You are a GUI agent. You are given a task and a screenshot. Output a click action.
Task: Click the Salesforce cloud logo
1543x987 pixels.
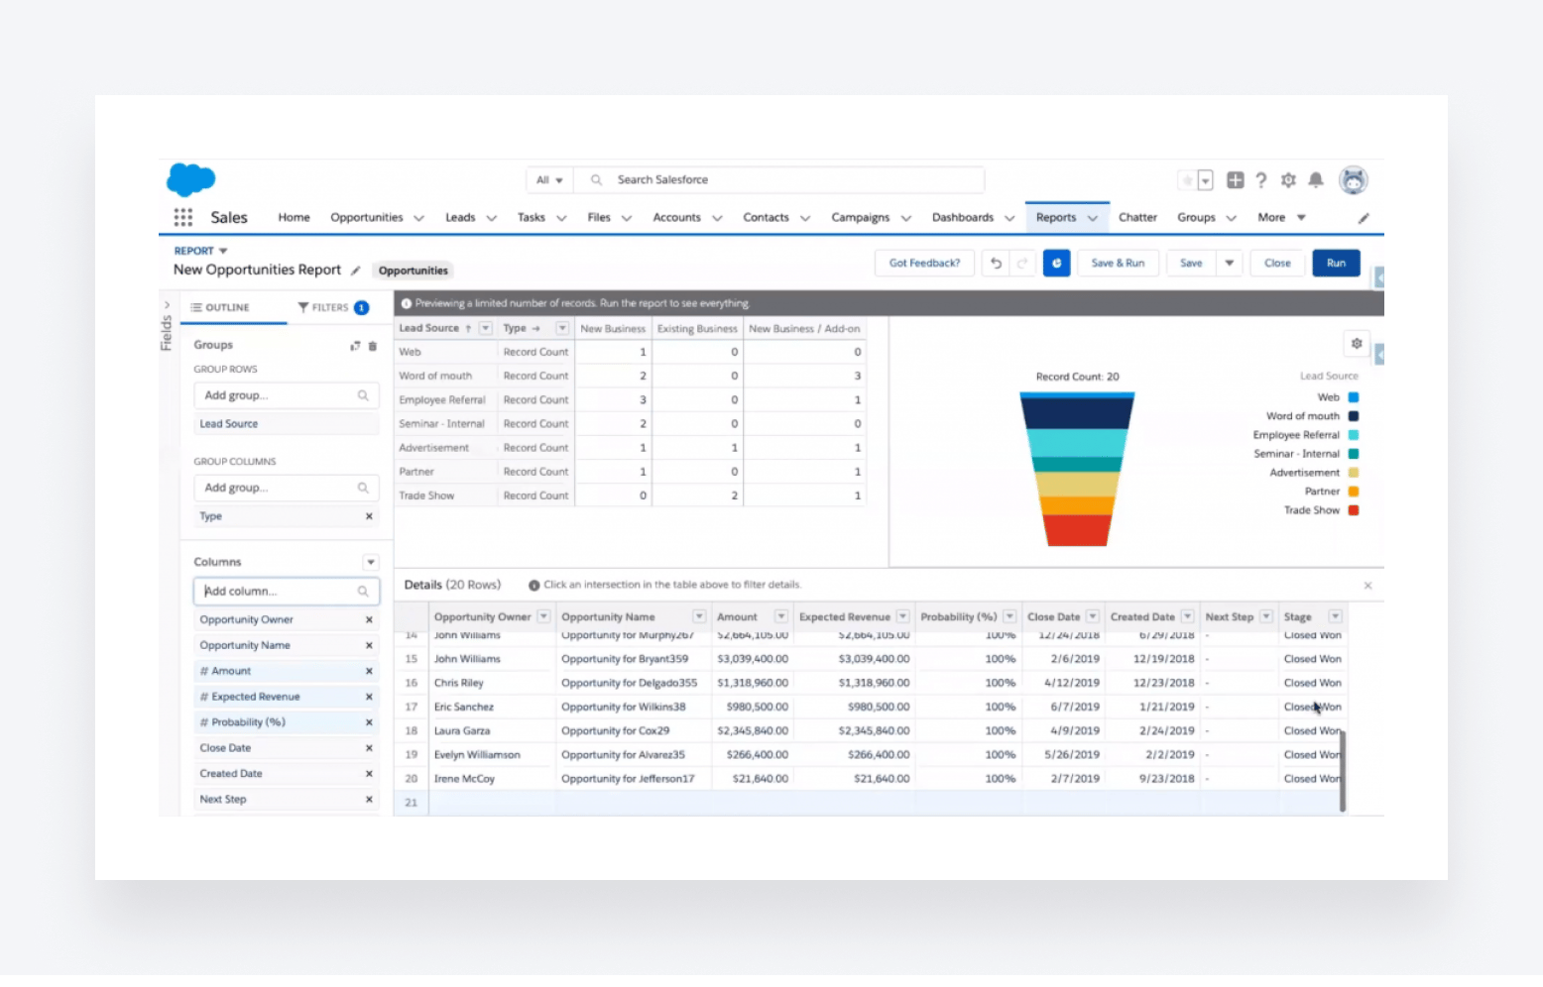190,179
